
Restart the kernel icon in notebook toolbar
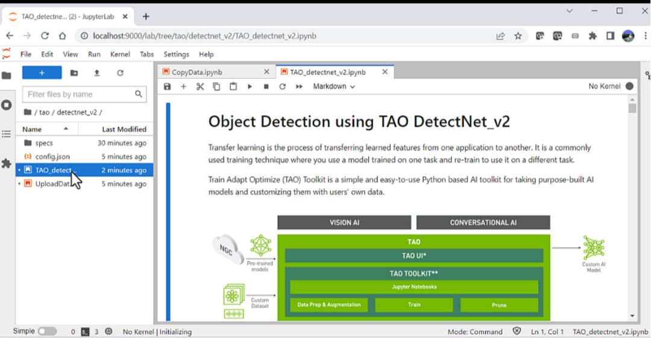coord(282,86)
